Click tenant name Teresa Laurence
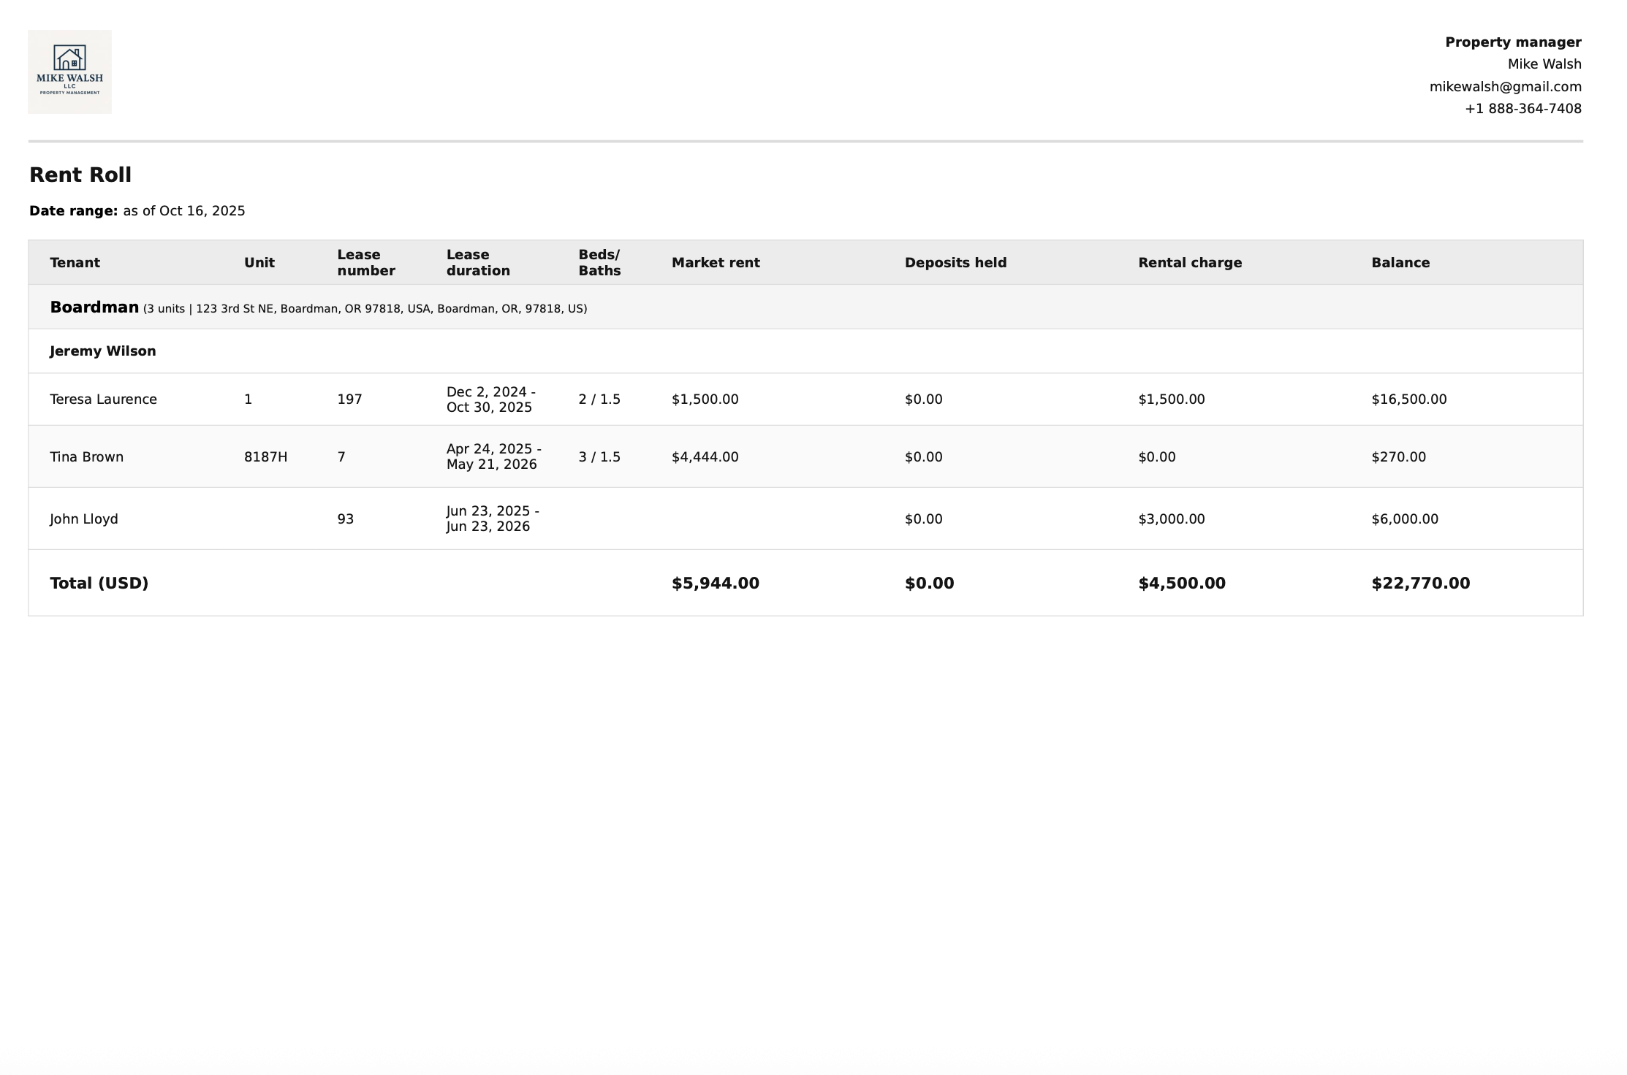Viewport: 1627px width, 1075px height. [x=103, y=399]
